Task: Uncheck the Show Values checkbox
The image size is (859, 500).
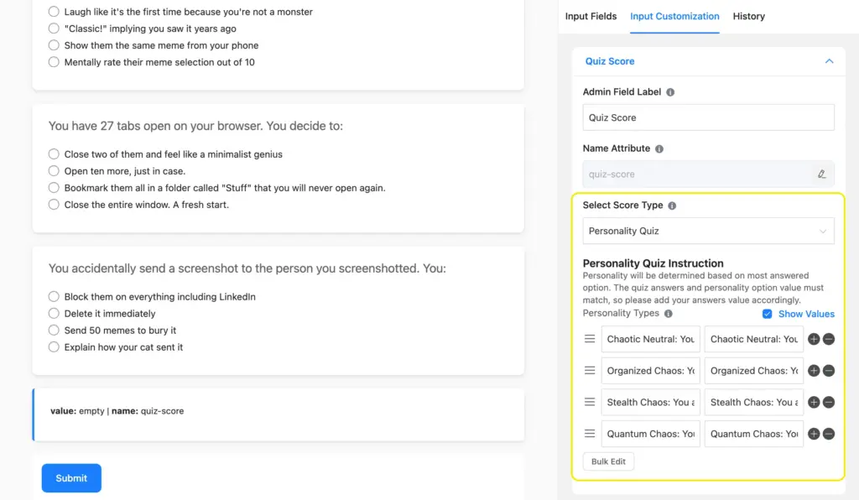Action: [x=768, y=314]
